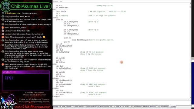Click the 'ld (PlayerX2),a' line
Image resolution: width=194 pixels, height=109 pixels.
tap(72, 26)
